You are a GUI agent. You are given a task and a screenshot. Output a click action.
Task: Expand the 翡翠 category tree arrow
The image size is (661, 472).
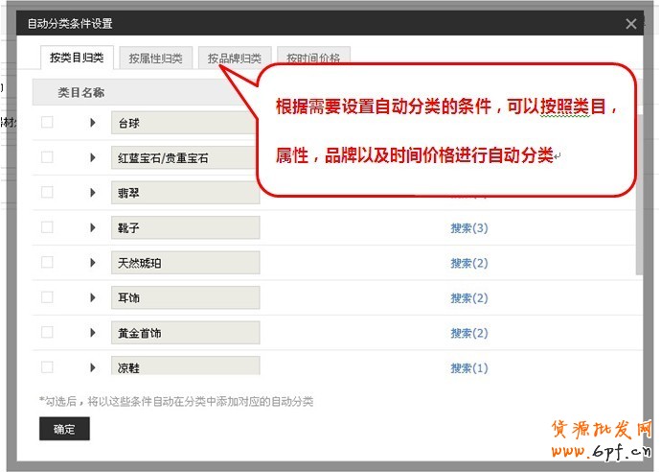click(x=93, y=193)
